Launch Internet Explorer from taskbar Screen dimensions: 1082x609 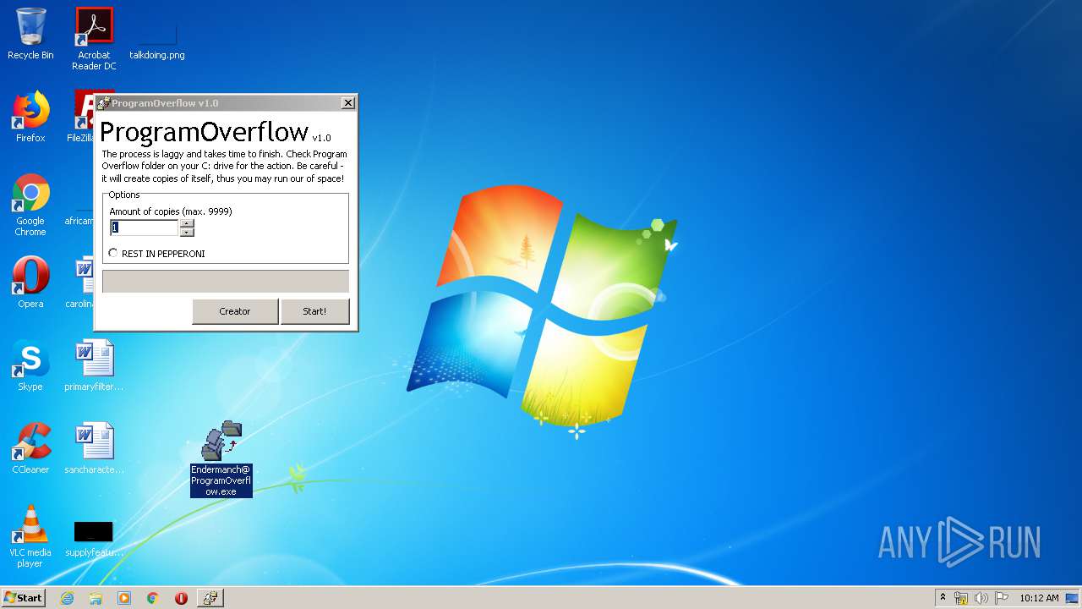(67, 598)
